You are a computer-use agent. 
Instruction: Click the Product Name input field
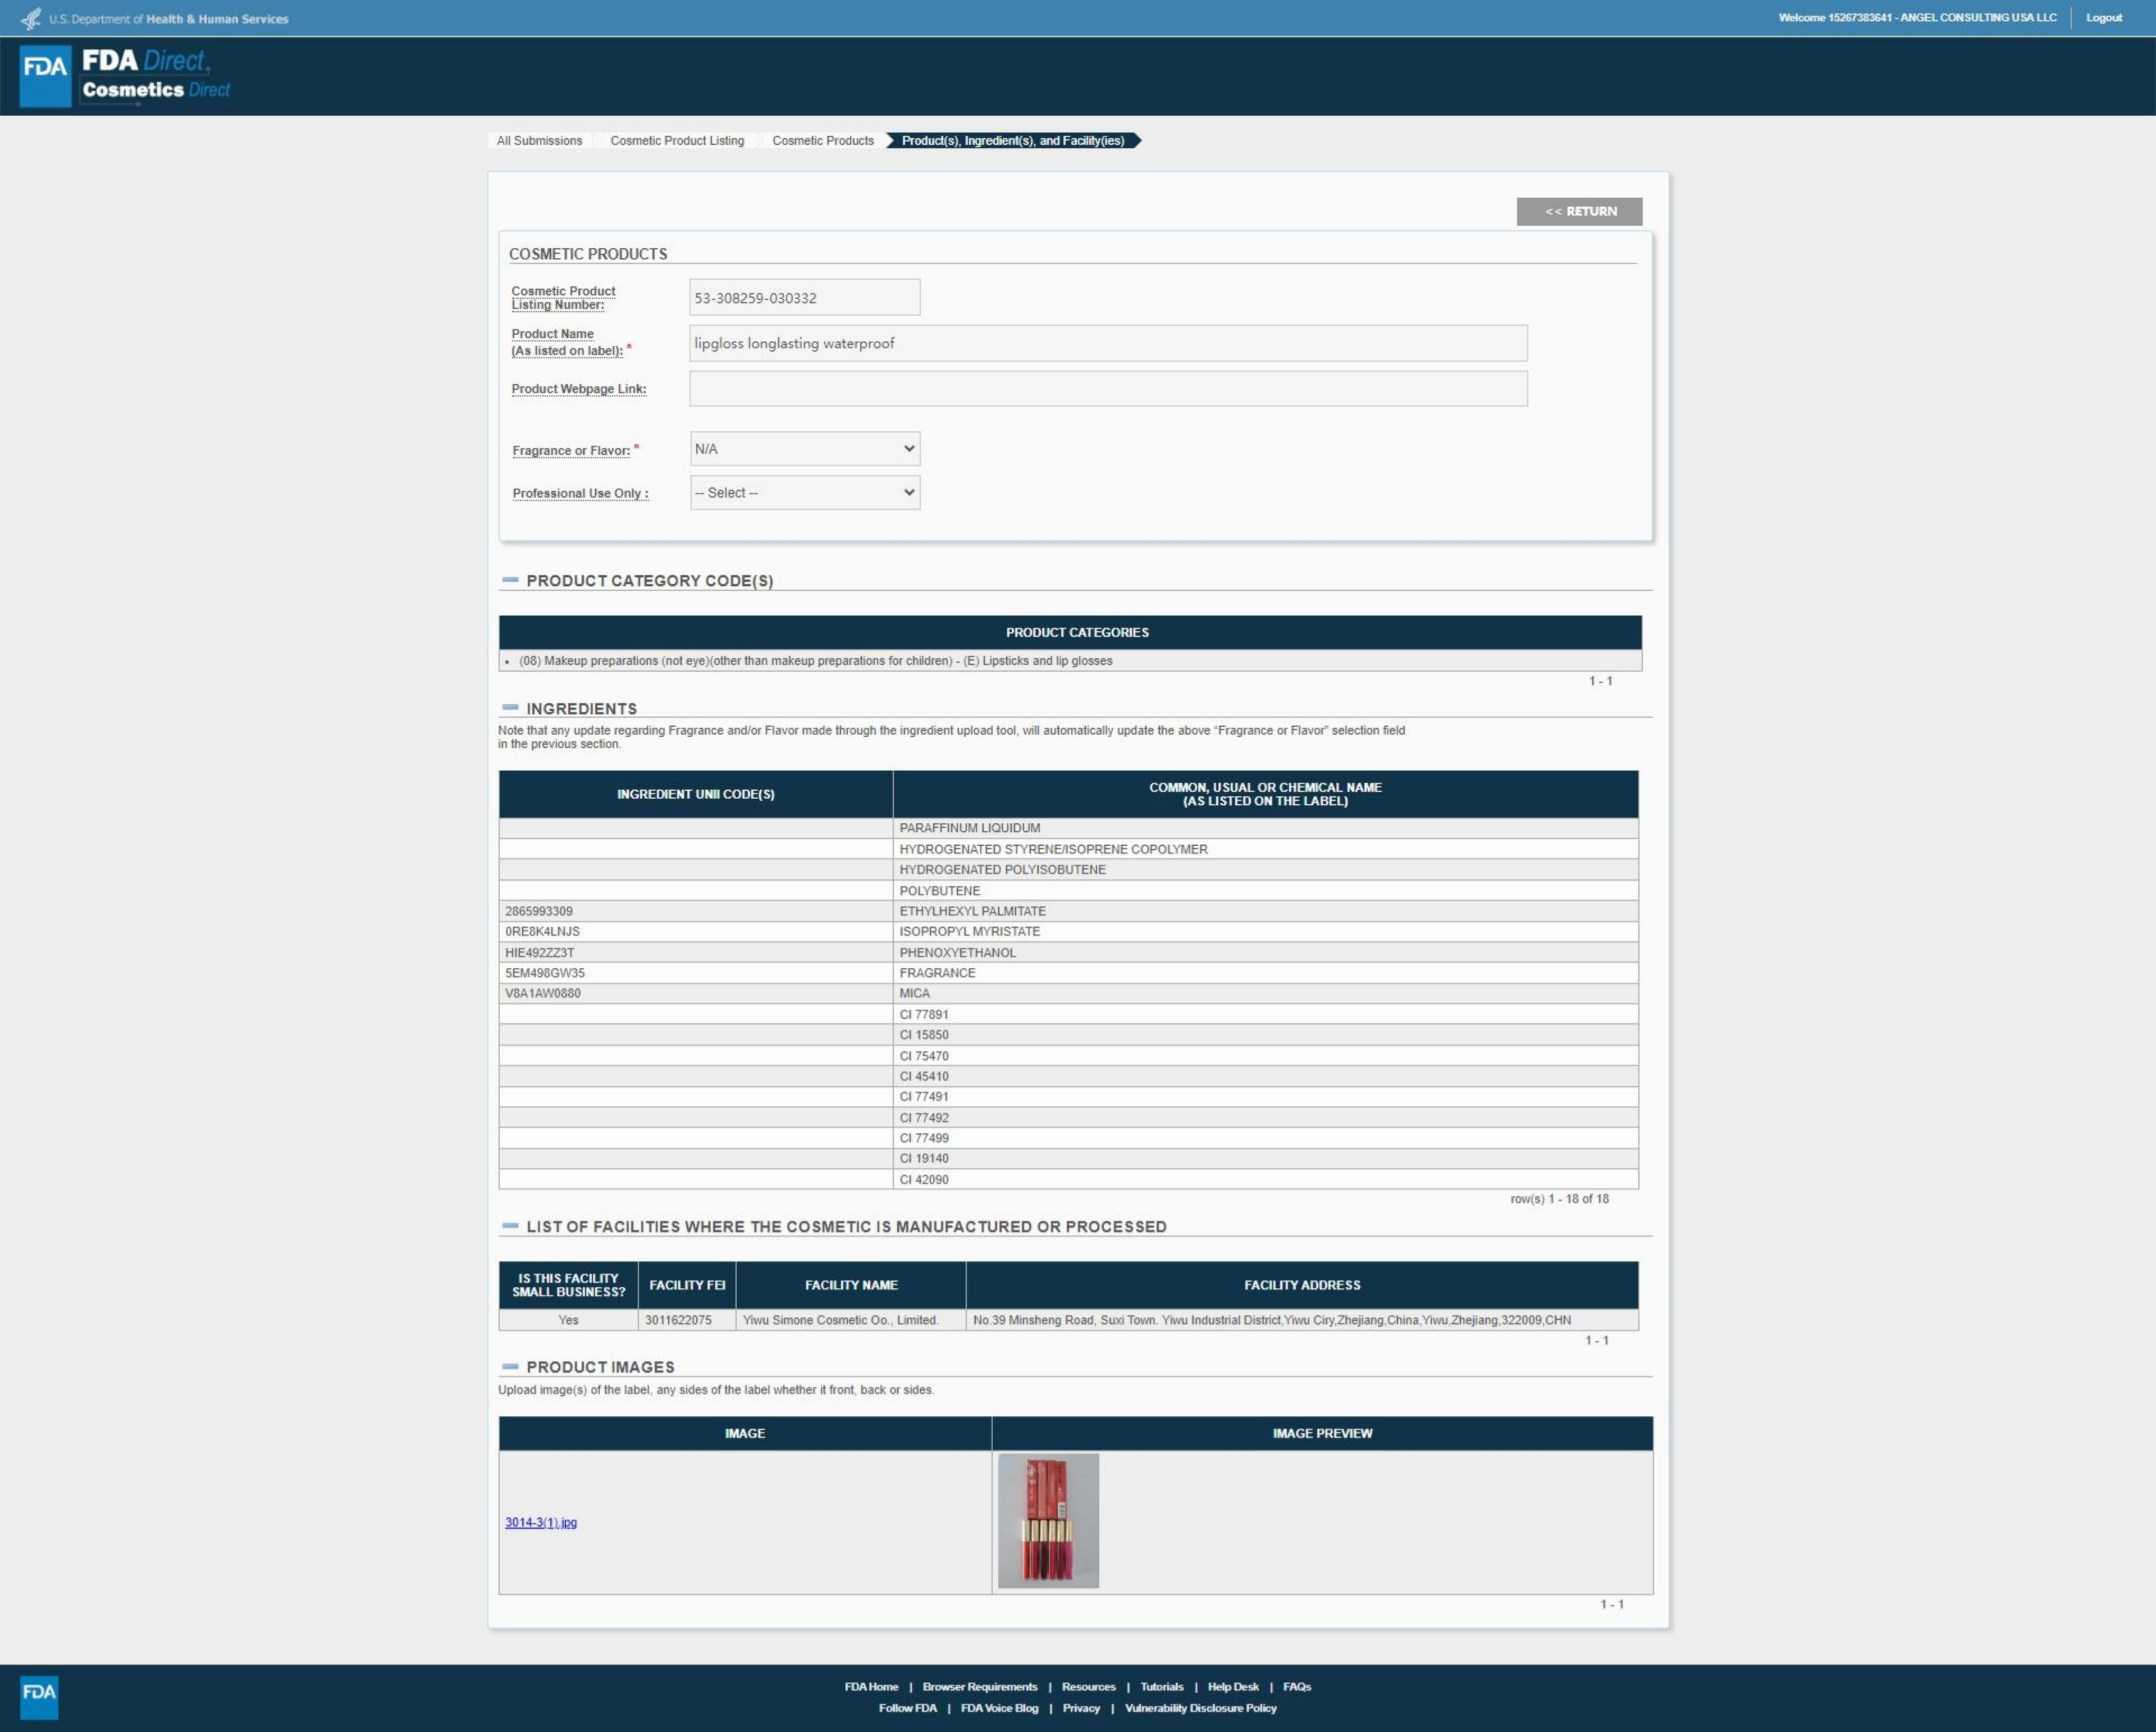[x=1107, y=343]
